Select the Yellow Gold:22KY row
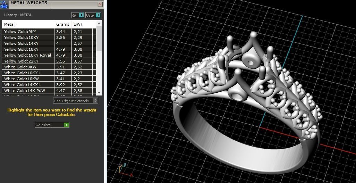 coord(49,61)
